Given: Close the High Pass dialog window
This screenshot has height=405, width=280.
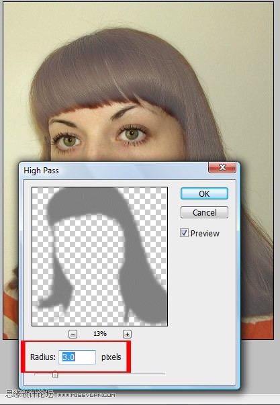Looking at the screenshot, I should tap(222, 167).
